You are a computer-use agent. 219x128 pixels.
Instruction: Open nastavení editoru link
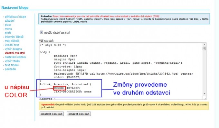(x=15, y=57)
